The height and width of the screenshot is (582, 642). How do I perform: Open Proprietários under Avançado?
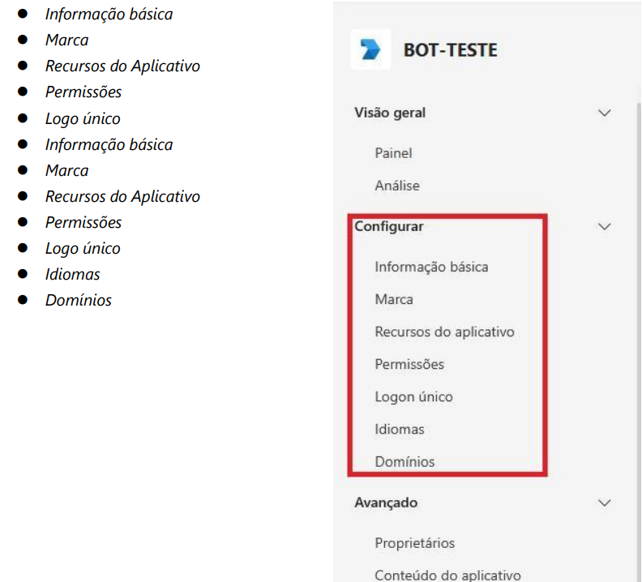click(414, 542)
